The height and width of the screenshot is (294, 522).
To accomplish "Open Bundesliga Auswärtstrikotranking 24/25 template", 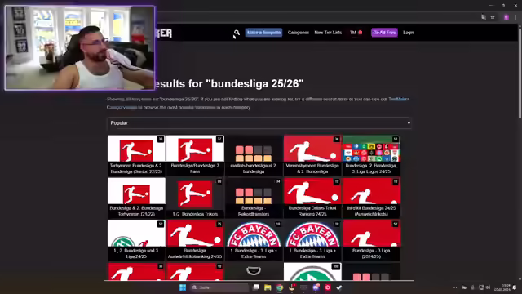I will [195, 240].
